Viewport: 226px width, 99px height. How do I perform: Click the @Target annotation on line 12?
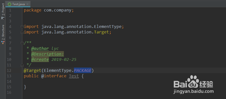pyautogui.click(x=33, y=71)
